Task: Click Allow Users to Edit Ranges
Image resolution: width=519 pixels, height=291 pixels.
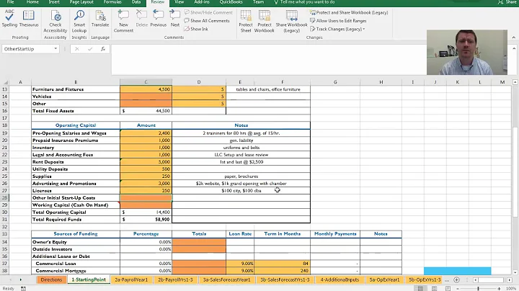Action: [338, 21]
